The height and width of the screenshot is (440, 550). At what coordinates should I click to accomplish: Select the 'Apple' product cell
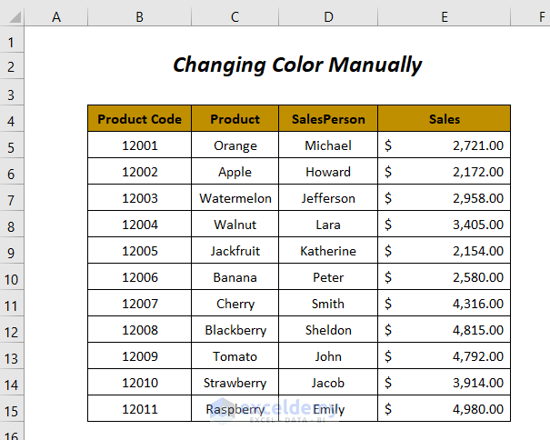[235, 171]
